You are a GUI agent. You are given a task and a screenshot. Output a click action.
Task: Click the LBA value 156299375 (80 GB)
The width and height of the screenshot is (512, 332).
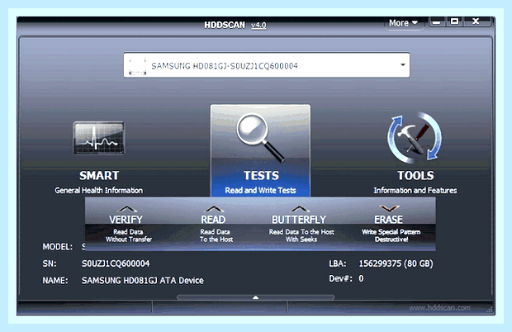396,263
